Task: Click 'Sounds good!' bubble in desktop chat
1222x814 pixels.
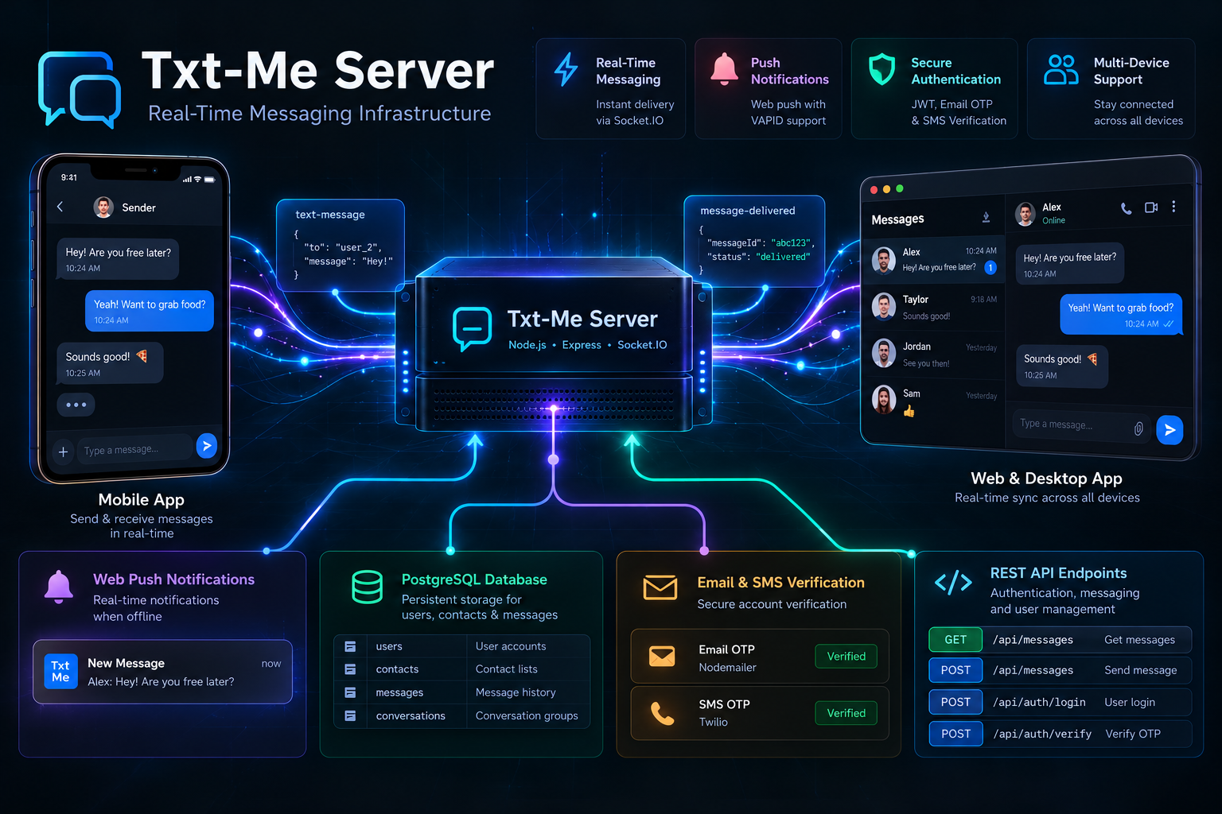Action: pos(1061,366)
